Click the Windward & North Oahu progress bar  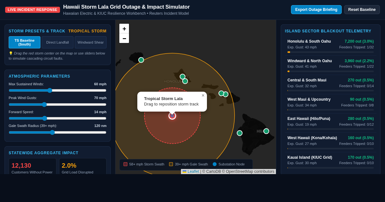[330, 71]
